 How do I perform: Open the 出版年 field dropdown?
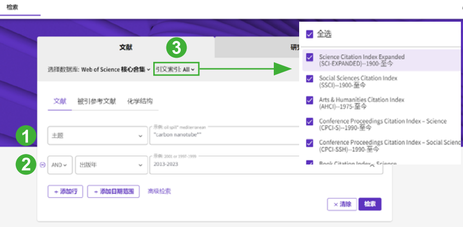coord(112,165)
